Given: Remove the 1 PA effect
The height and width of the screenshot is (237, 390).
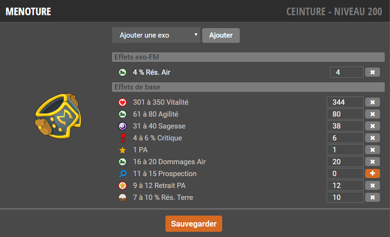Looking at the screenshot, I should 372,150.
